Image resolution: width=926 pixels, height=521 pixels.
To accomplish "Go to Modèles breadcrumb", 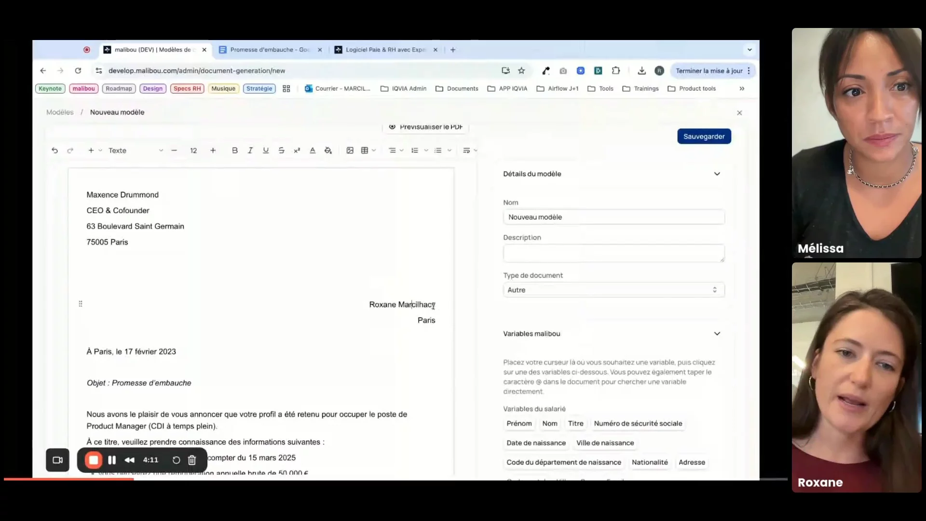I will pyautogui.click(x=60, y=112).
